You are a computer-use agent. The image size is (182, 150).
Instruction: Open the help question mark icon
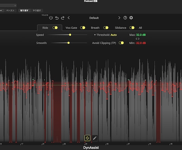[125, 18]
